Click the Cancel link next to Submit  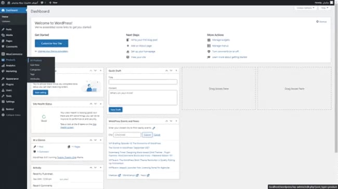coord(157,135)
